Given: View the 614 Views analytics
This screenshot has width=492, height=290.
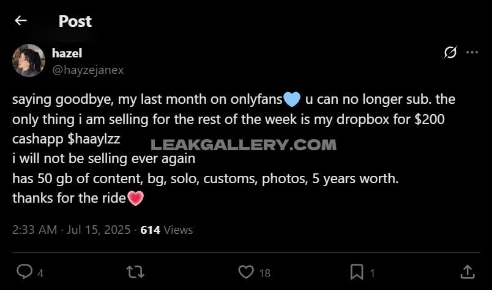Looking at the screenshot, I should [x=166, y=230].
